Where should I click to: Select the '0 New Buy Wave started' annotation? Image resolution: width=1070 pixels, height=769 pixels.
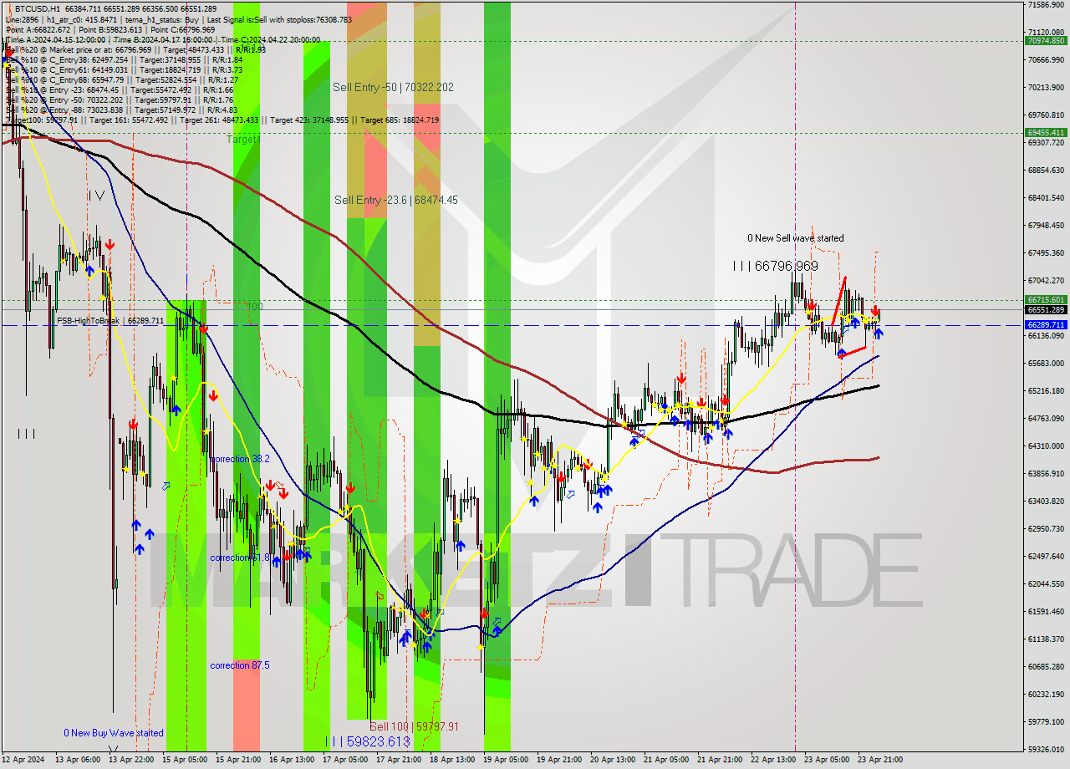tap(114, 733)
